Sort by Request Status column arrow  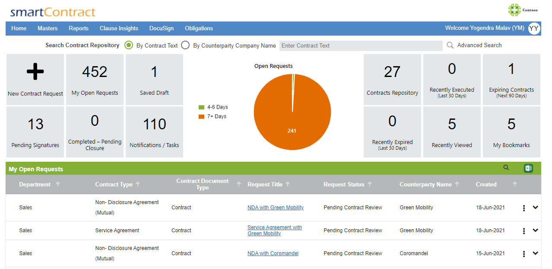coord(370,184)
